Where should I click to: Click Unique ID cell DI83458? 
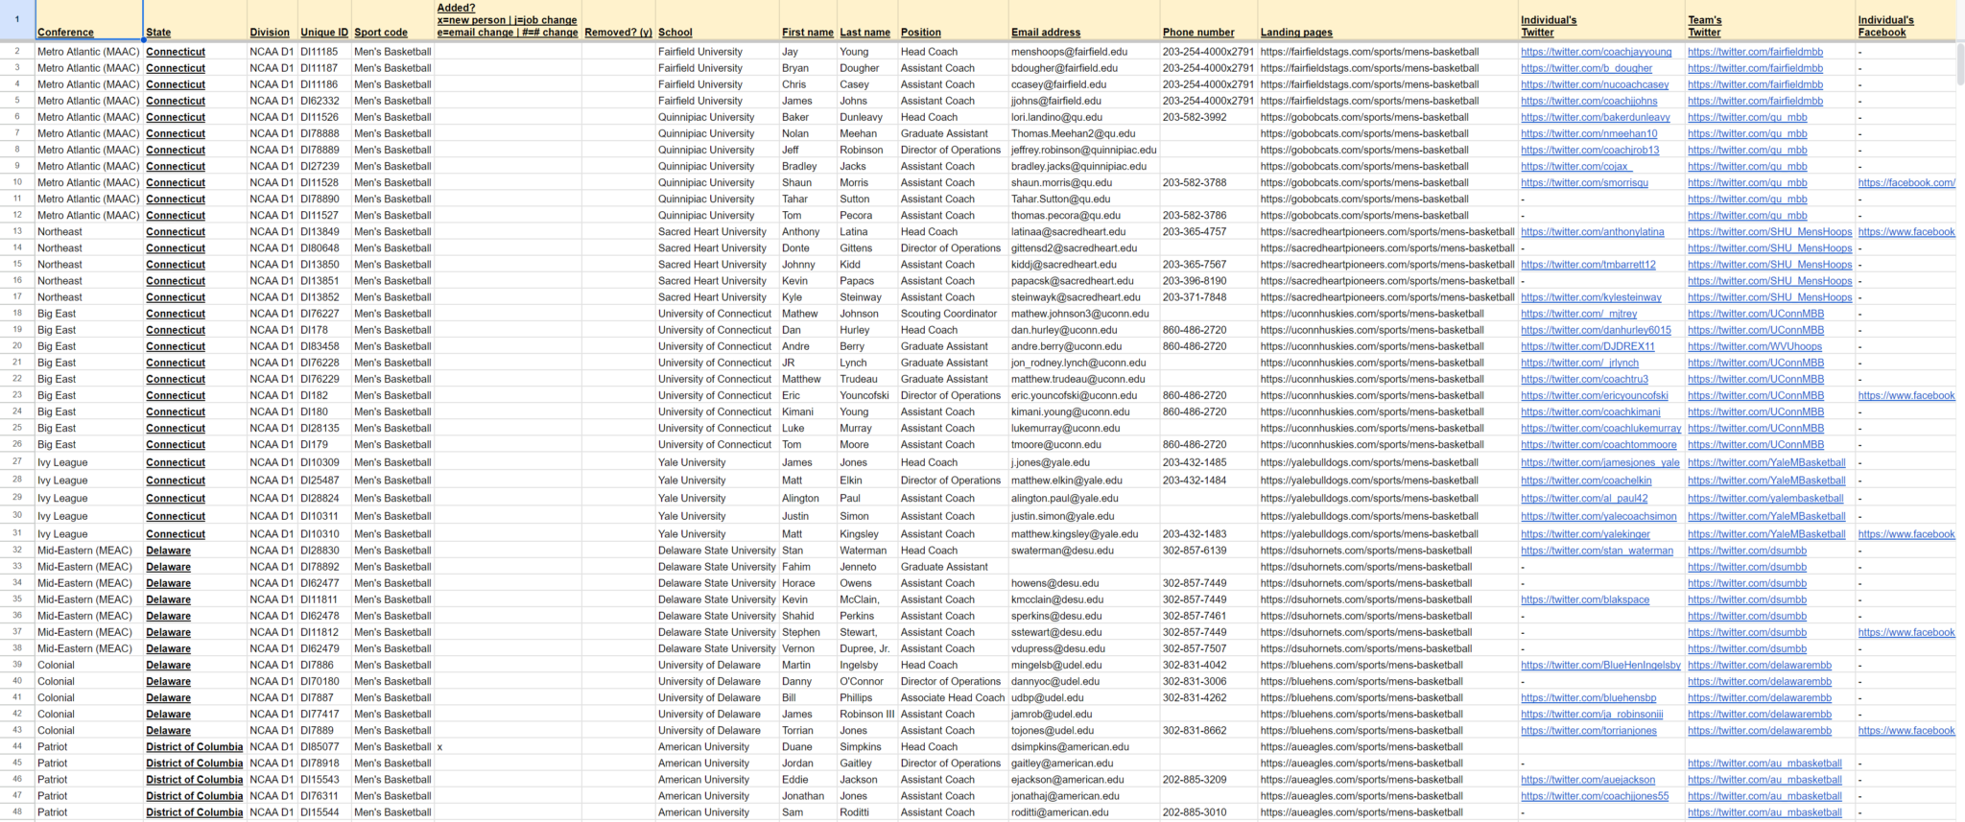pyautogui.click(x=324, y=346)
